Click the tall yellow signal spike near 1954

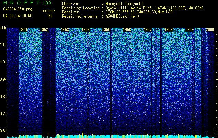(83, 135)
